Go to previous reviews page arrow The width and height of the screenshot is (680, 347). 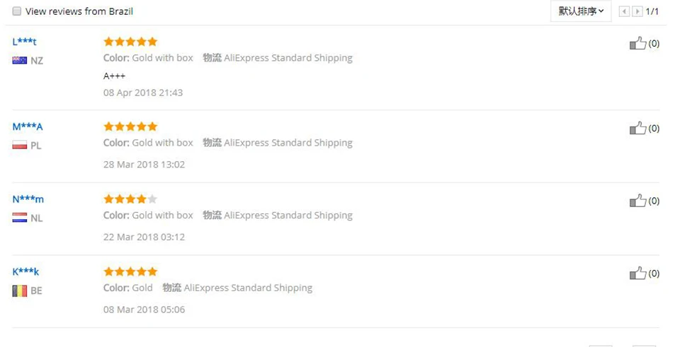[624, 12]
